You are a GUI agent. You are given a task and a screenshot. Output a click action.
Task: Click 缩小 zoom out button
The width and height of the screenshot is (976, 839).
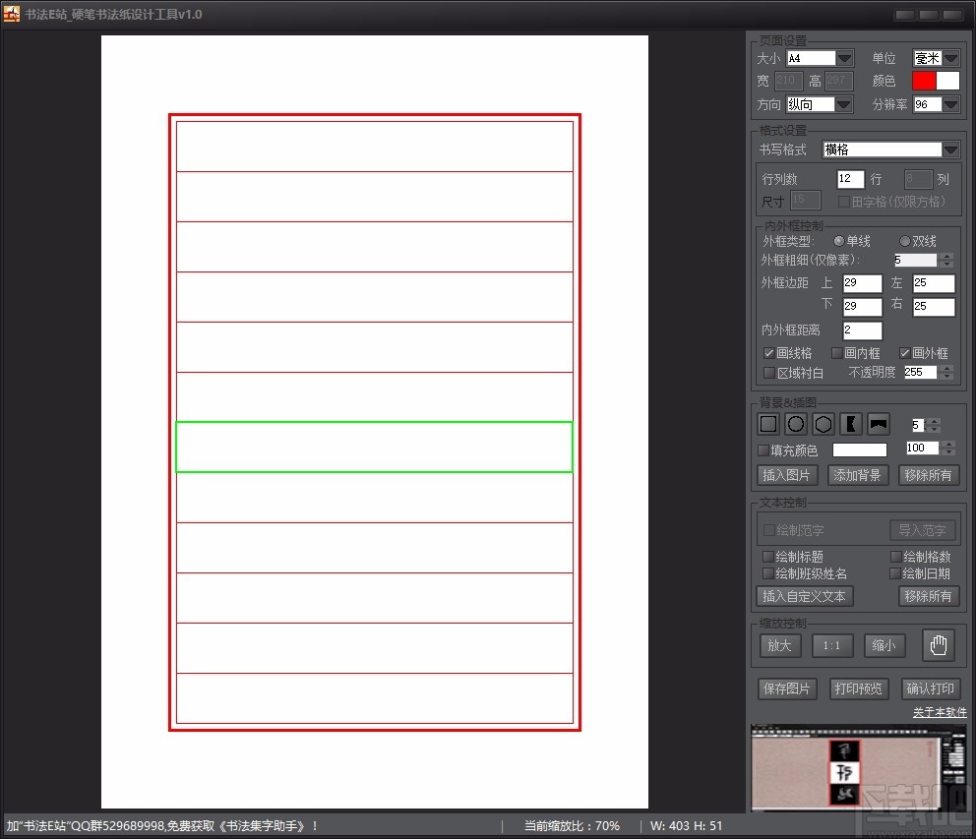884,645
